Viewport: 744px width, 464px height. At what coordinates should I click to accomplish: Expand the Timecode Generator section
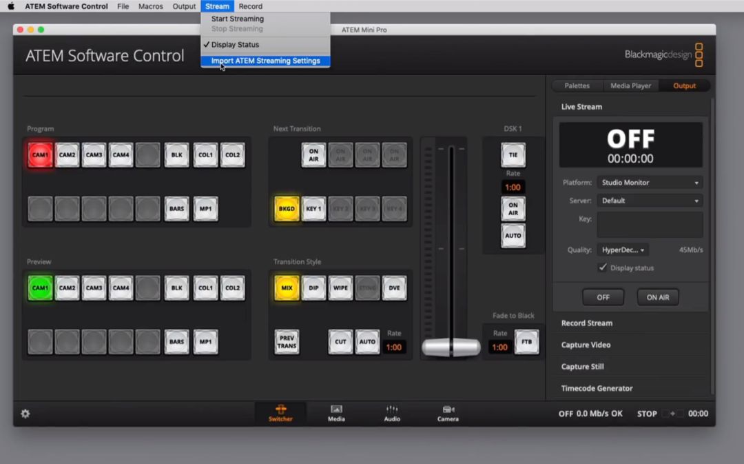pos(597,388)
